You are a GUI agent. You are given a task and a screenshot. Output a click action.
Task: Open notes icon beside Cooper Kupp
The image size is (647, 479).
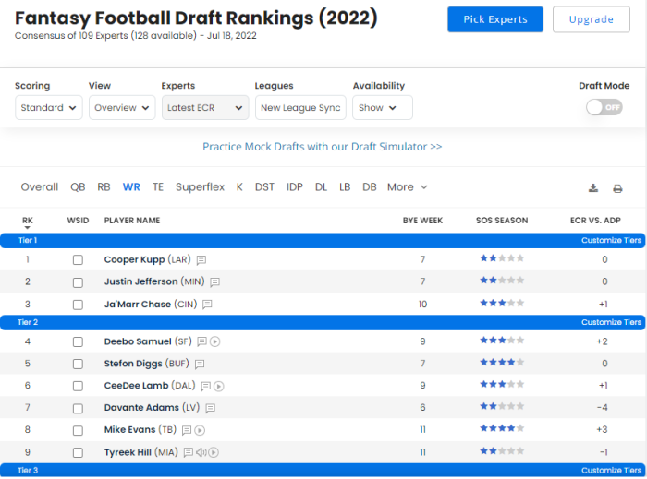(201, 260)
